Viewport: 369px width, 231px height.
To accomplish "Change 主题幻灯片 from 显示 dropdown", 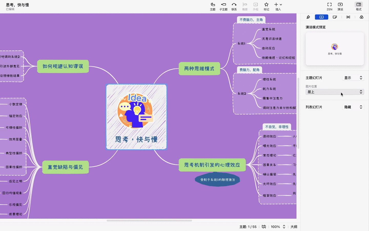I will tap(353, 78).
